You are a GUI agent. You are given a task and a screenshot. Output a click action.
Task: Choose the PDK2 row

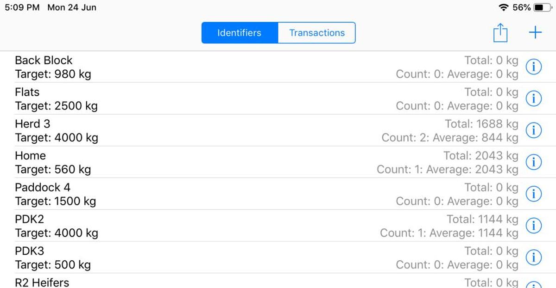(185, 226)
